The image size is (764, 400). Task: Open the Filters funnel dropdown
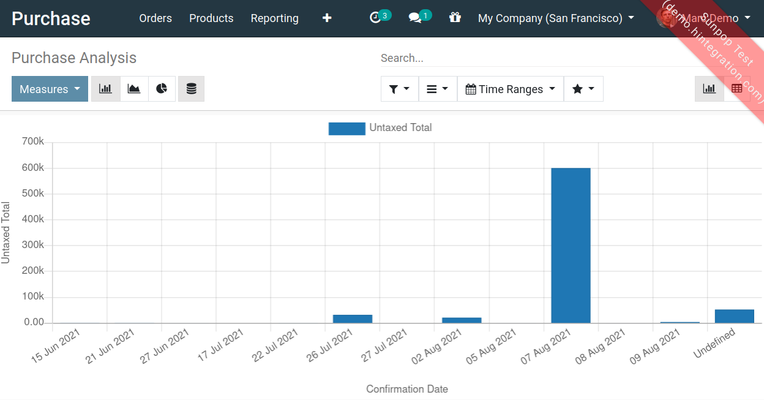point(399,89)
